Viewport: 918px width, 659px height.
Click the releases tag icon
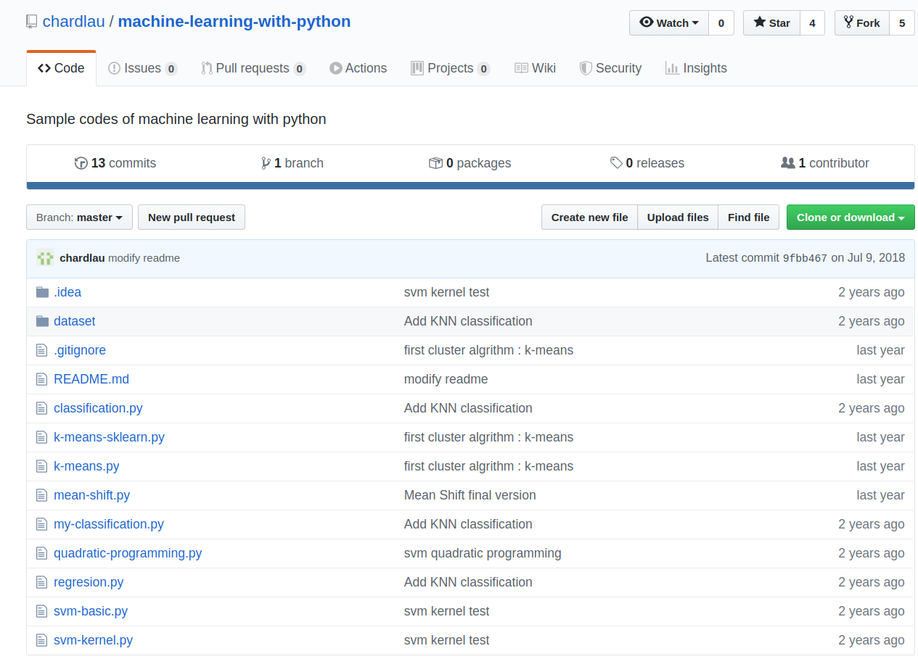[x=616, y=163]
